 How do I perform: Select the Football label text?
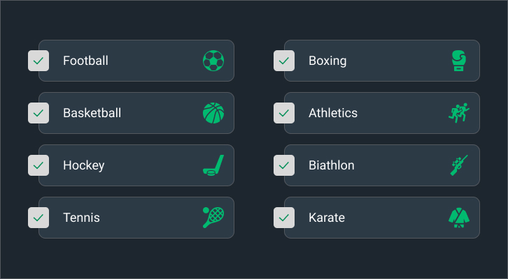[x=85, y=61]
